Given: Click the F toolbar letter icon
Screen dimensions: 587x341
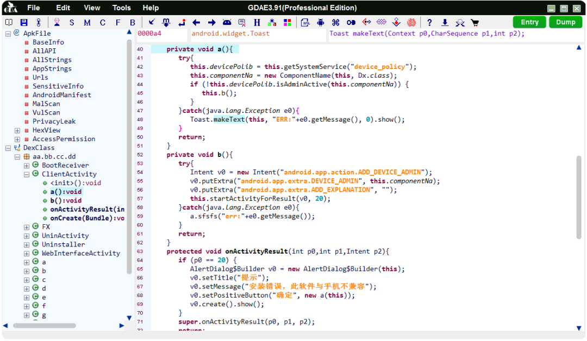Looking at the screenshot, I should coord(117,23).
